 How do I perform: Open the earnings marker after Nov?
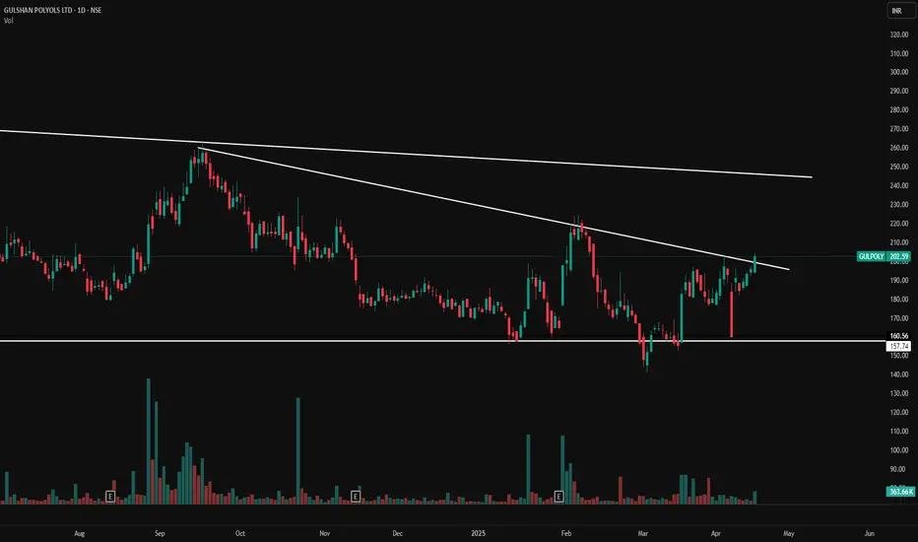[356, 497]
